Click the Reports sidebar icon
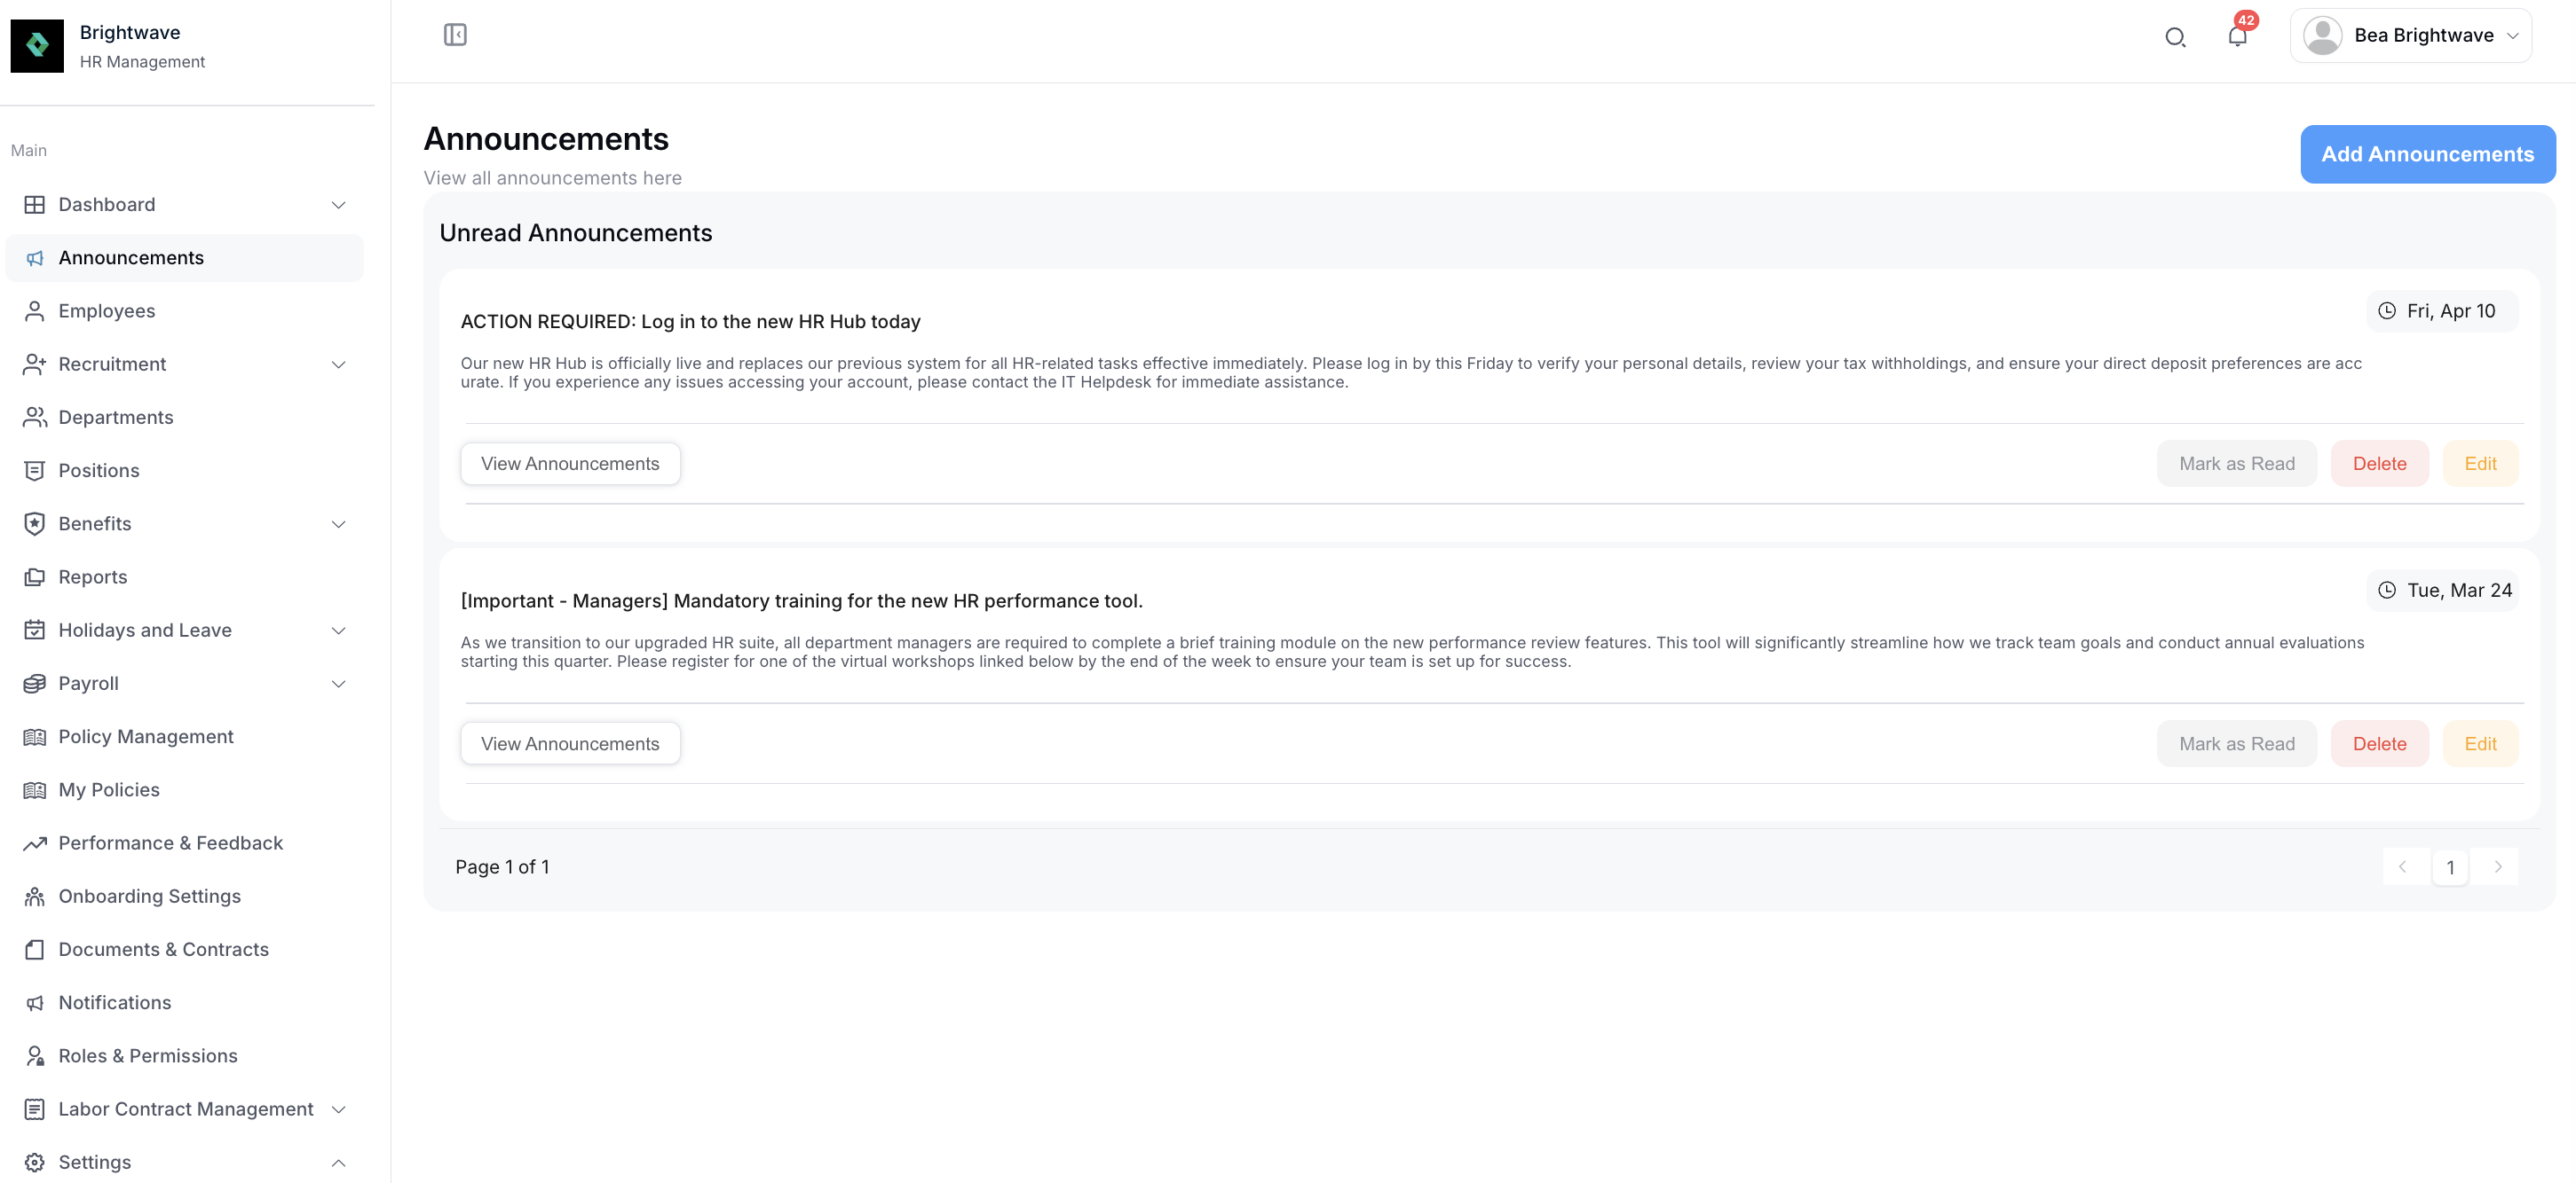The image size is (2576, 1183). click(x=35, y=576)
